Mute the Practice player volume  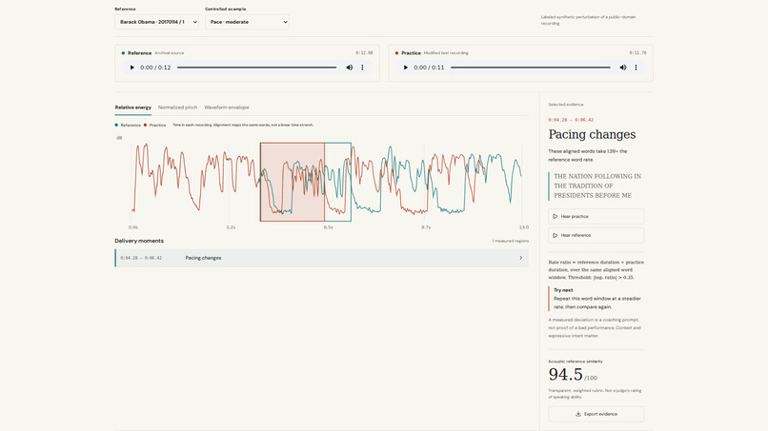pos(622,68)
